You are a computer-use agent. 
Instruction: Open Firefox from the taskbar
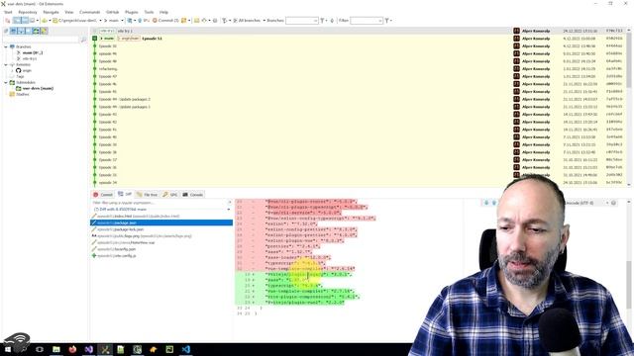pos(72,349)
